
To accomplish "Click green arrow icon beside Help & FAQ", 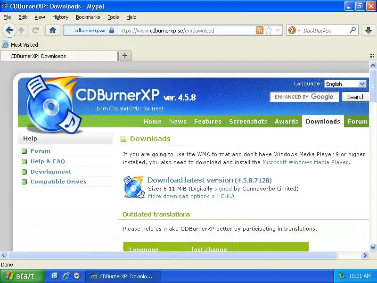I will tap(25, 161).
